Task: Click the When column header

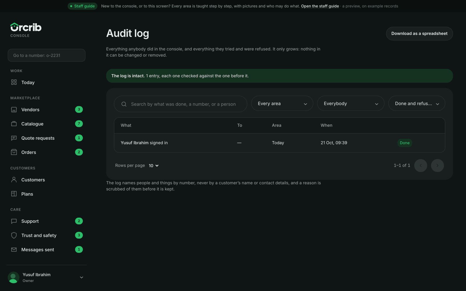Action: [x=326, y=125]
